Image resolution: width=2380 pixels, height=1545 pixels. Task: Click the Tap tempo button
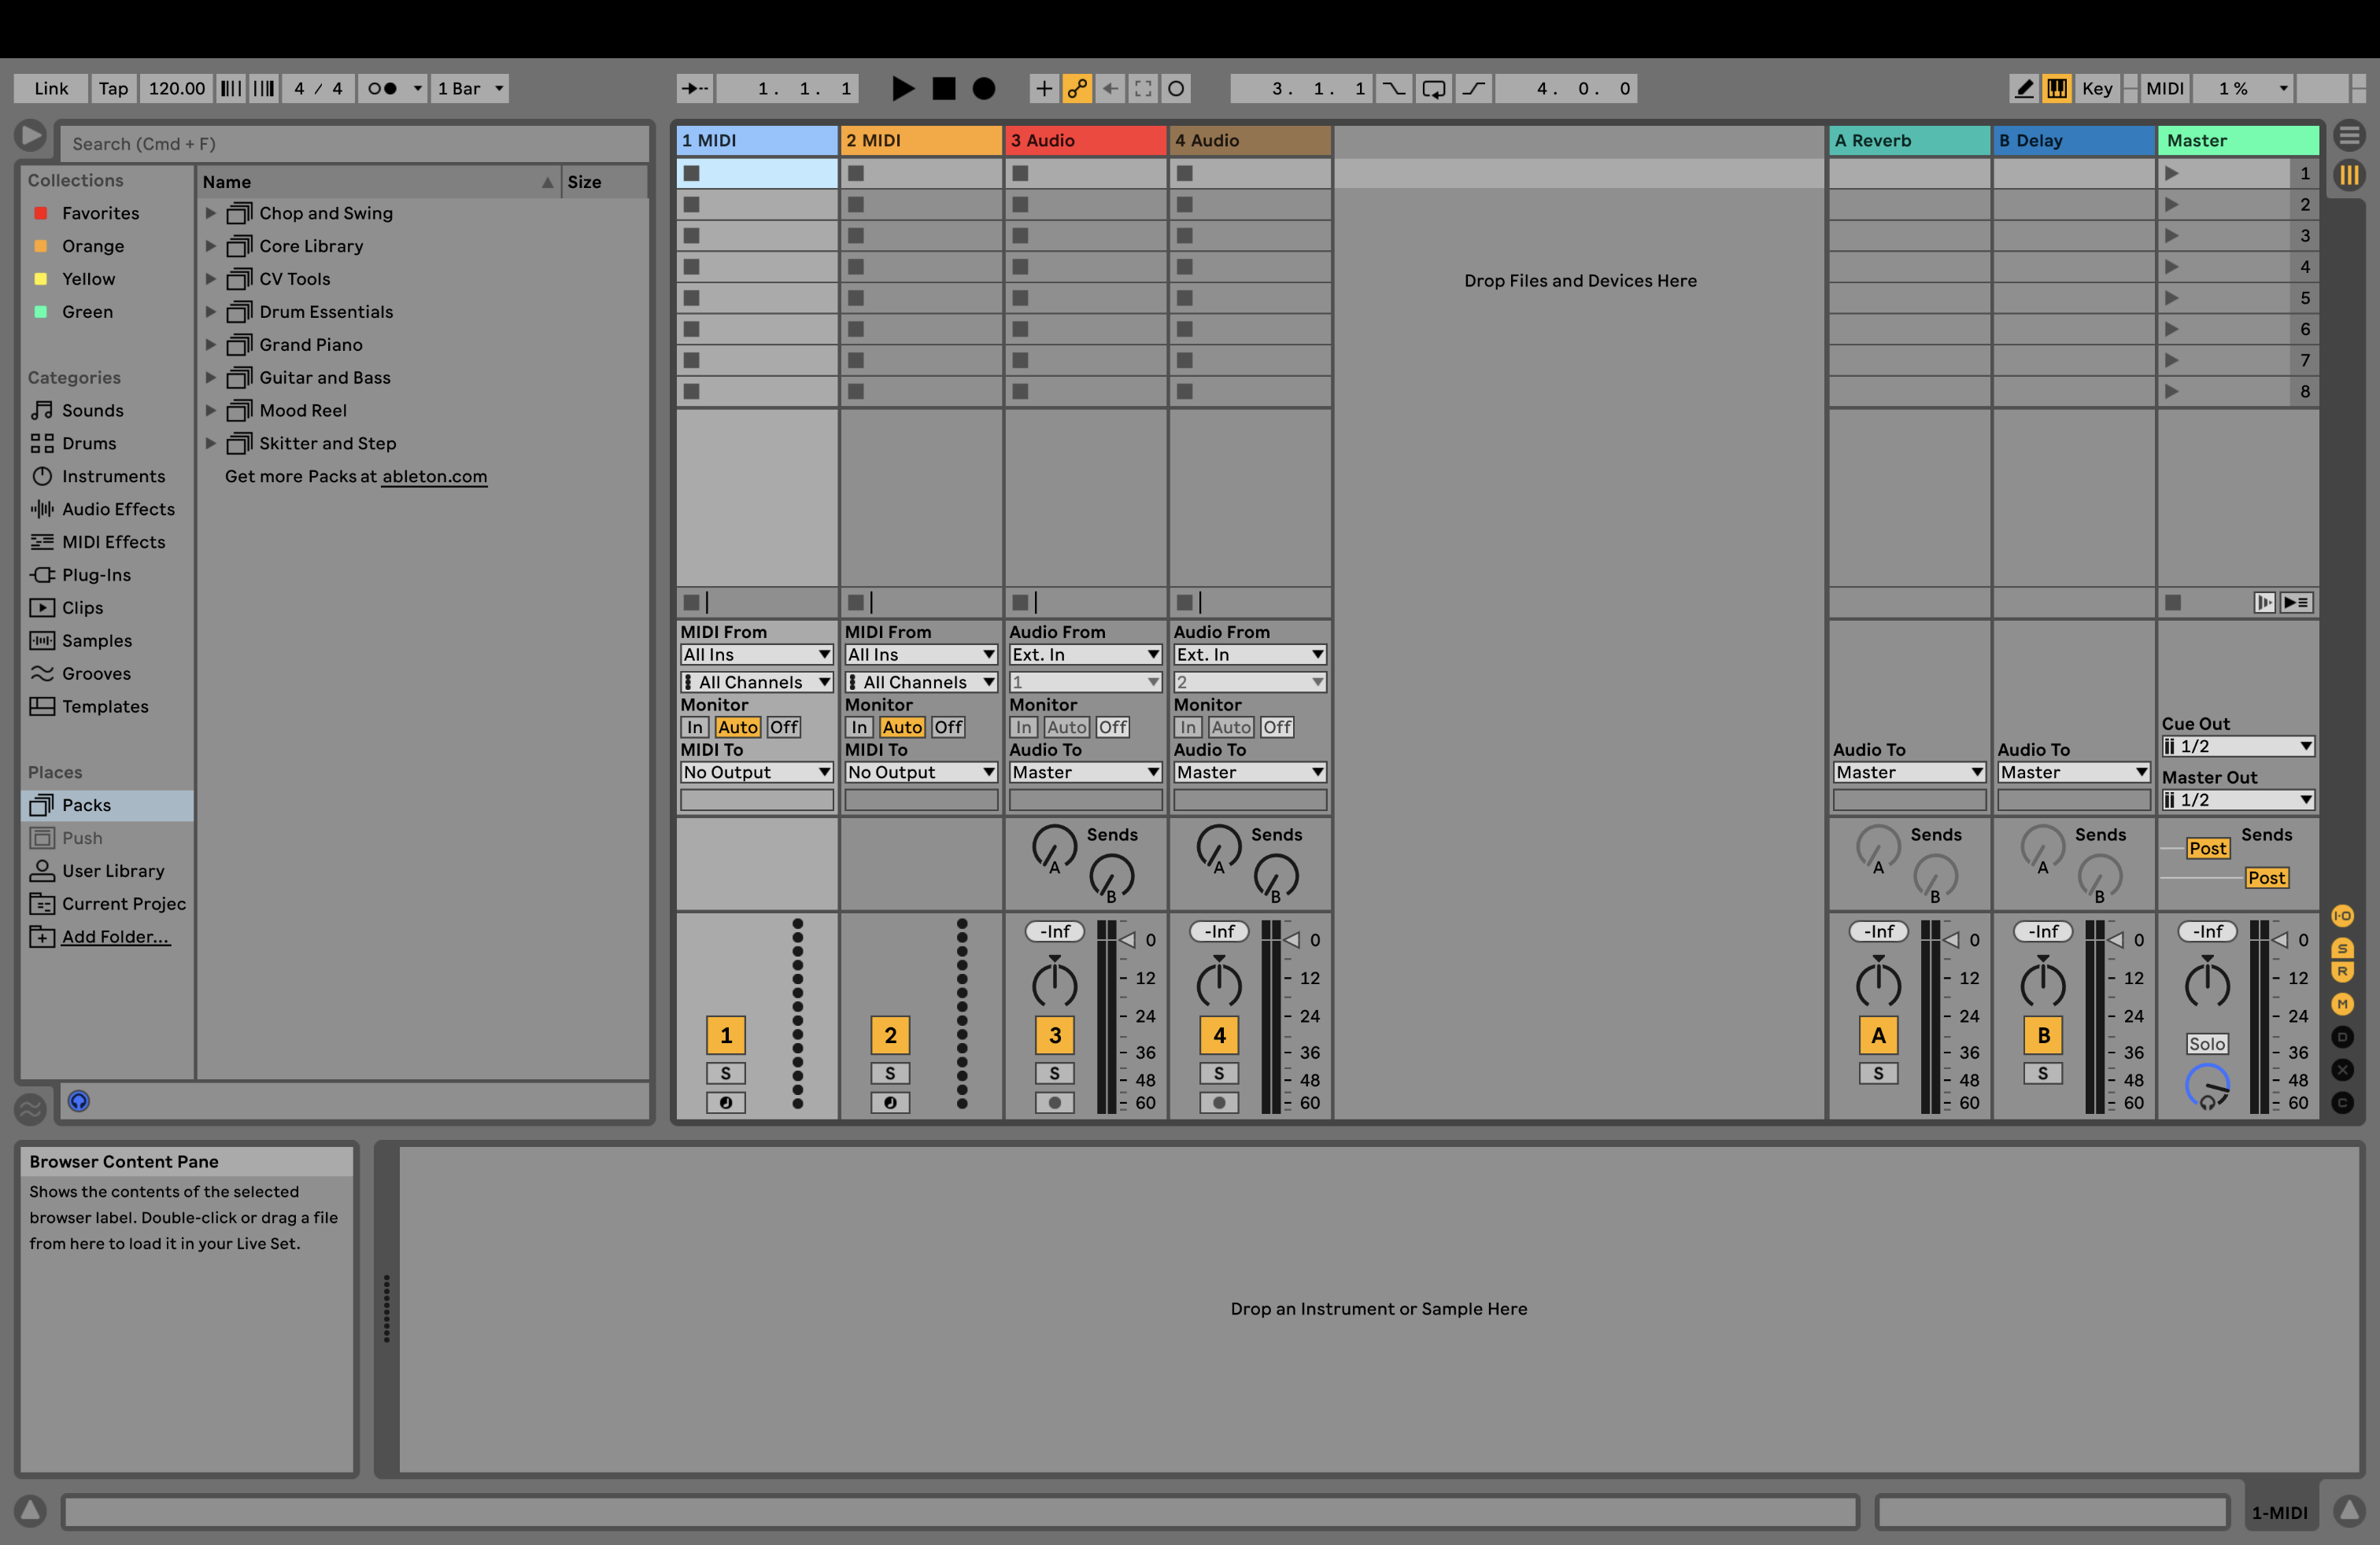click(x=113, y=88)
